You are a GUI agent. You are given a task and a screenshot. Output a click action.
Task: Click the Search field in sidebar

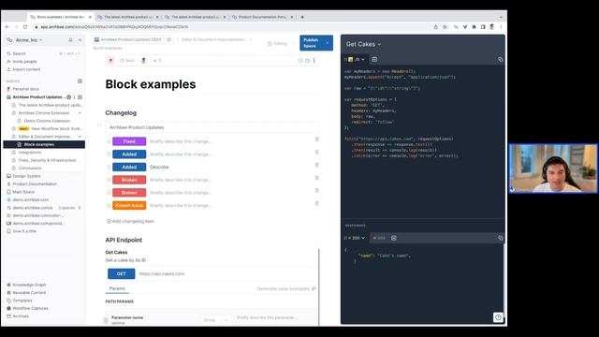43,53
